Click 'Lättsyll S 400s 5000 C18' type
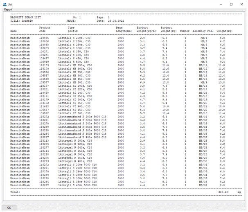Image resolution: width=248 pixels, height=212 pixels. point(77,185)
